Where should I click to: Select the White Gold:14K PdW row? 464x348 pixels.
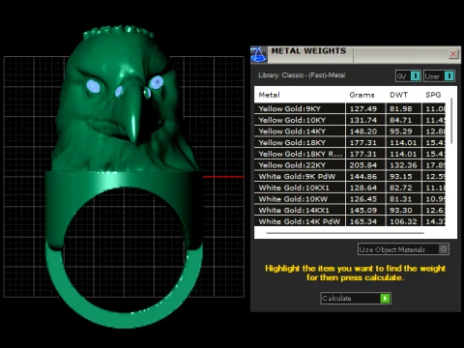coord(350,221)
